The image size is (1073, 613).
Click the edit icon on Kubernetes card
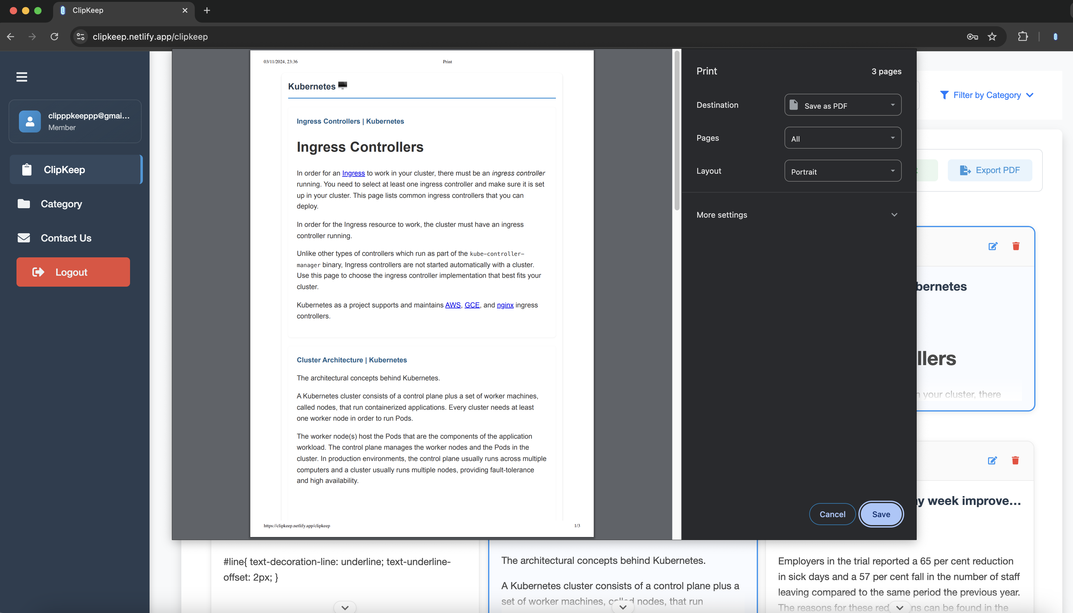point(993,246)
